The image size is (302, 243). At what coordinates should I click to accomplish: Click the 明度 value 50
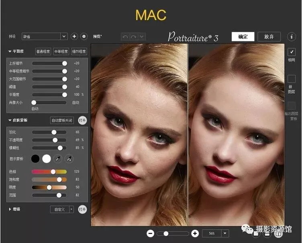coord(78,187)
